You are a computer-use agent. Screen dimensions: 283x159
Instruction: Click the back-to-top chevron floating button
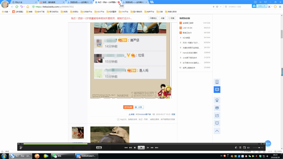coord(217,131)
